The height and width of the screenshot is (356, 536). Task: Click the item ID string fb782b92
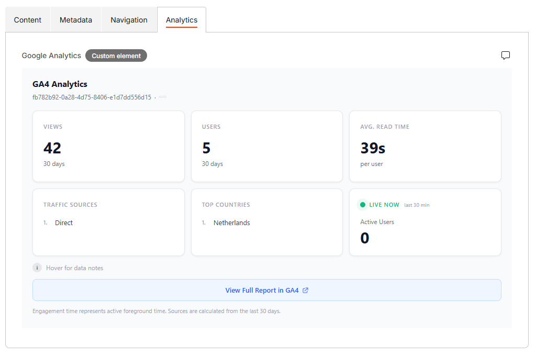(92, 97)
